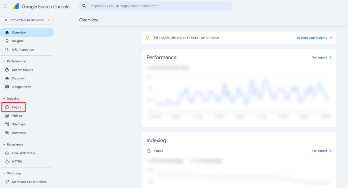This screenshot has height=188, width=348.
Task: Collapse the Indexing sidebar section
Action: (x=4, y=99)
